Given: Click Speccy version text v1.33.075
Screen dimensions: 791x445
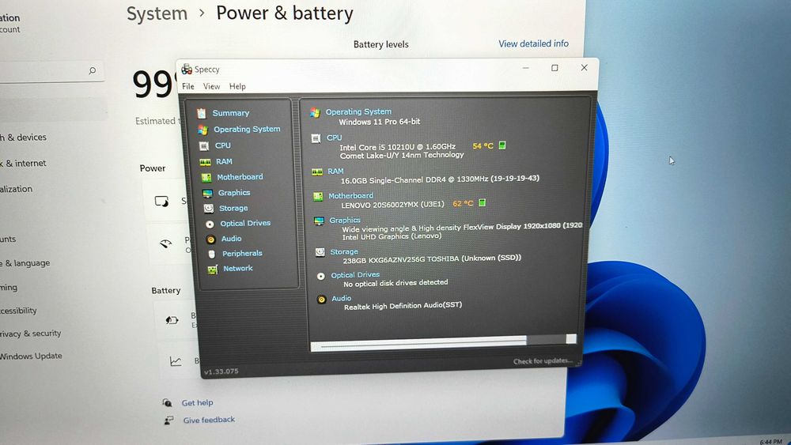Looking at the screenshot, I should (221, 371).
